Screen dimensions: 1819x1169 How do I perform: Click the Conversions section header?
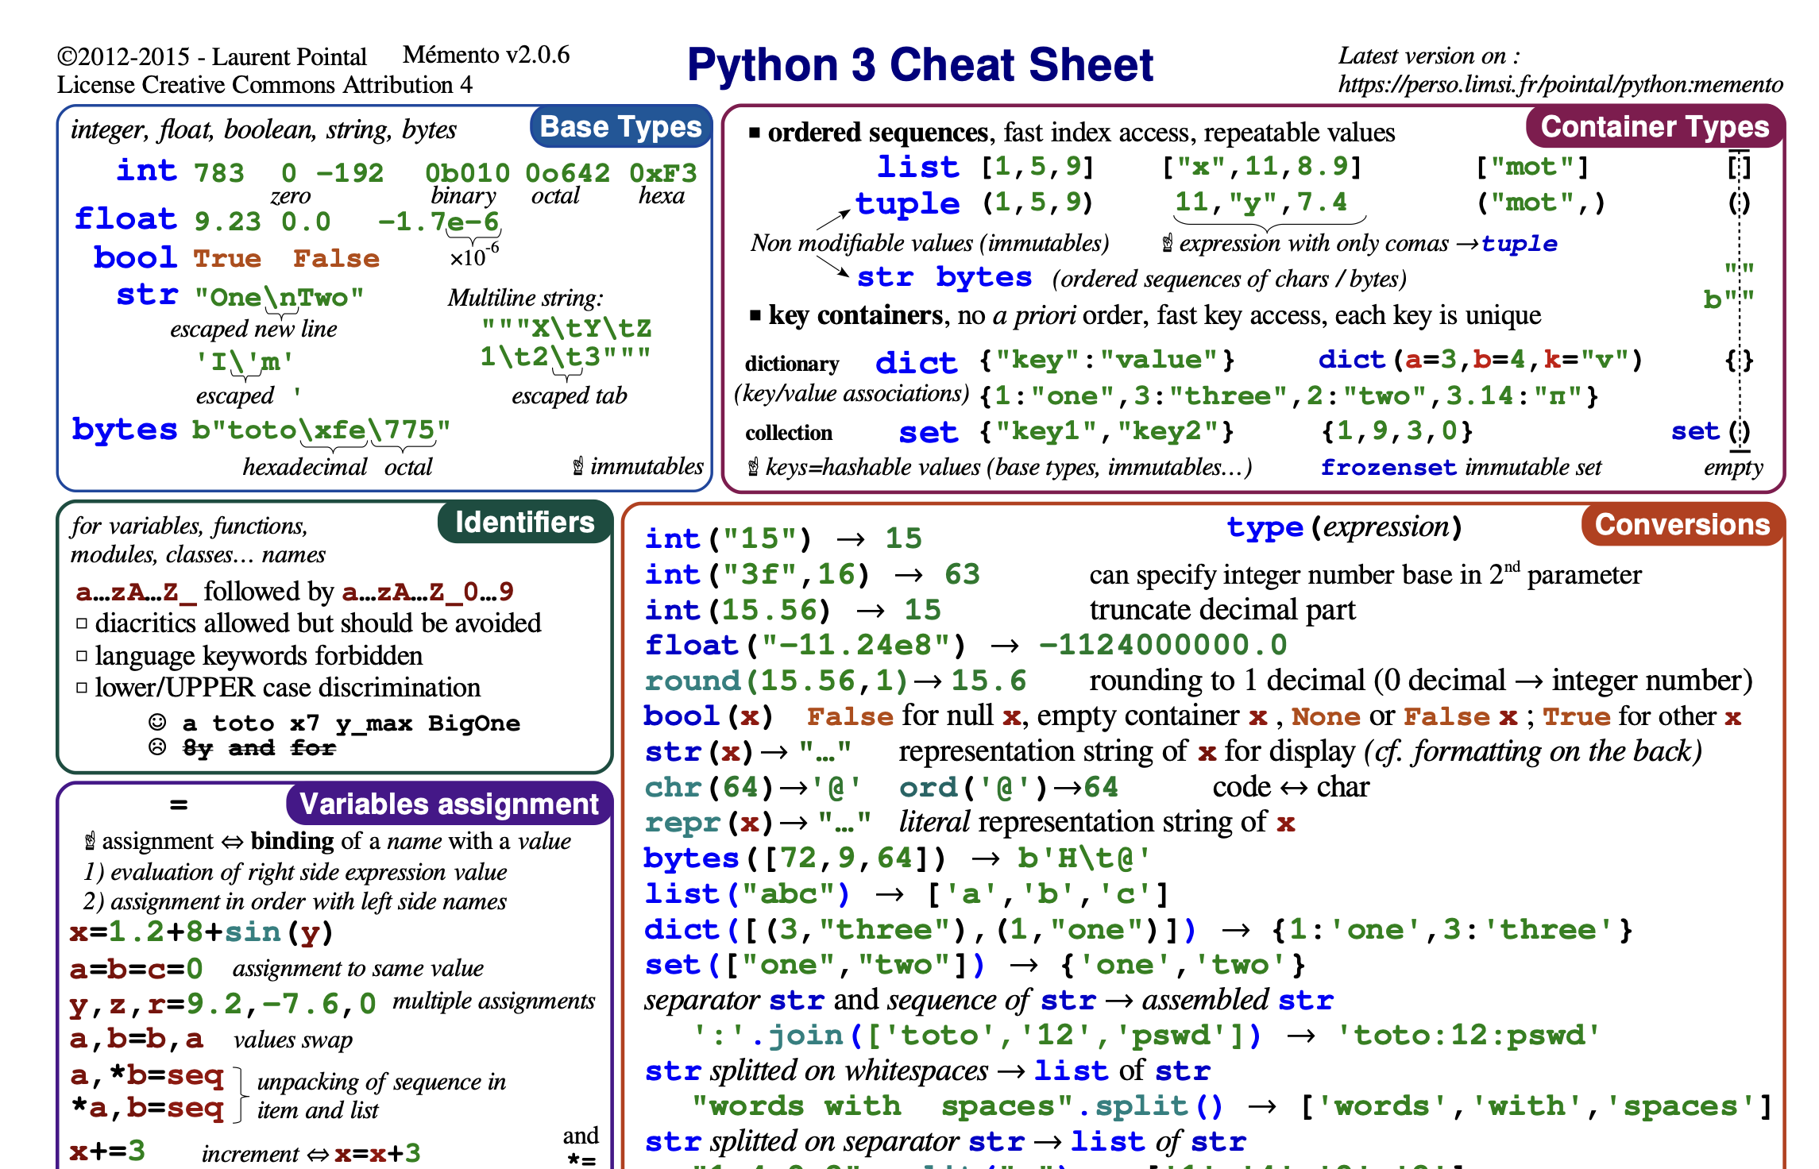pyautogui.click(x=1682, y=525)
